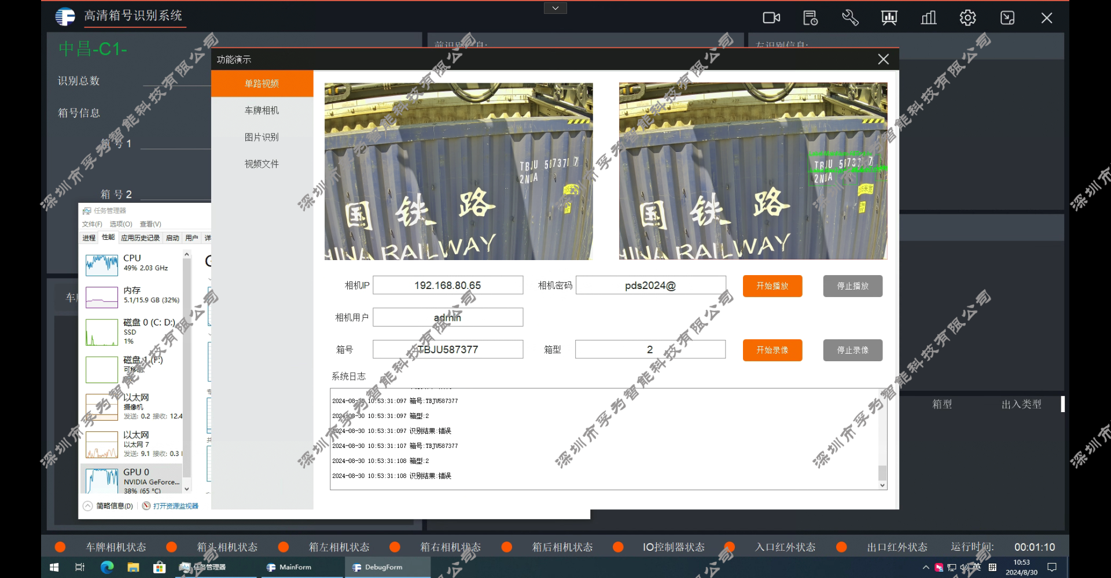Open the wrench maintenance tool icon

coord(850,18)
